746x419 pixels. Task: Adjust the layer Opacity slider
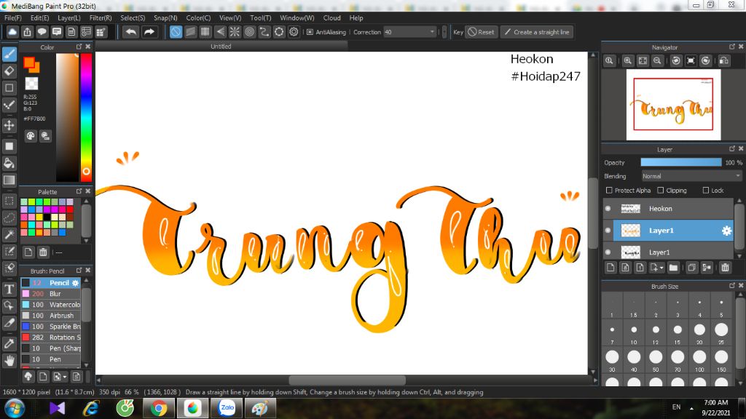pyautogui.click(x=681, y=162)
